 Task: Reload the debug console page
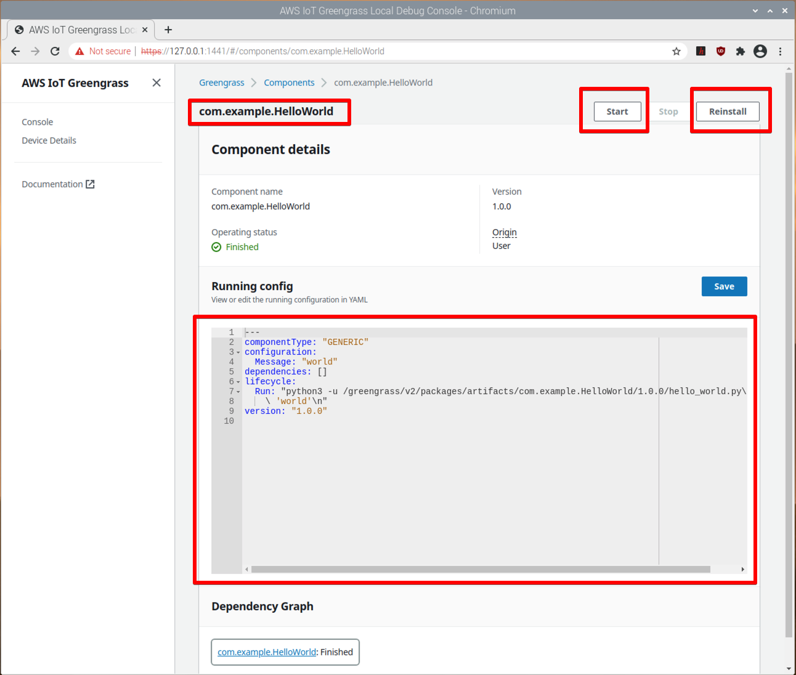click(54, 51)
